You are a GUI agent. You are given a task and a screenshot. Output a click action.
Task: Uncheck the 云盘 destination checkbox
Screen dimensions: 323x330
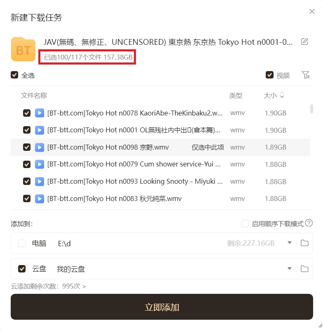pyautogui.click(x=22, y=269)
